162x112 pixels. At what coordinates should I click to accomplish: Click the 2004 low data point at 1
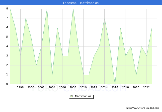pyautogui.click(x=52, y=75)
